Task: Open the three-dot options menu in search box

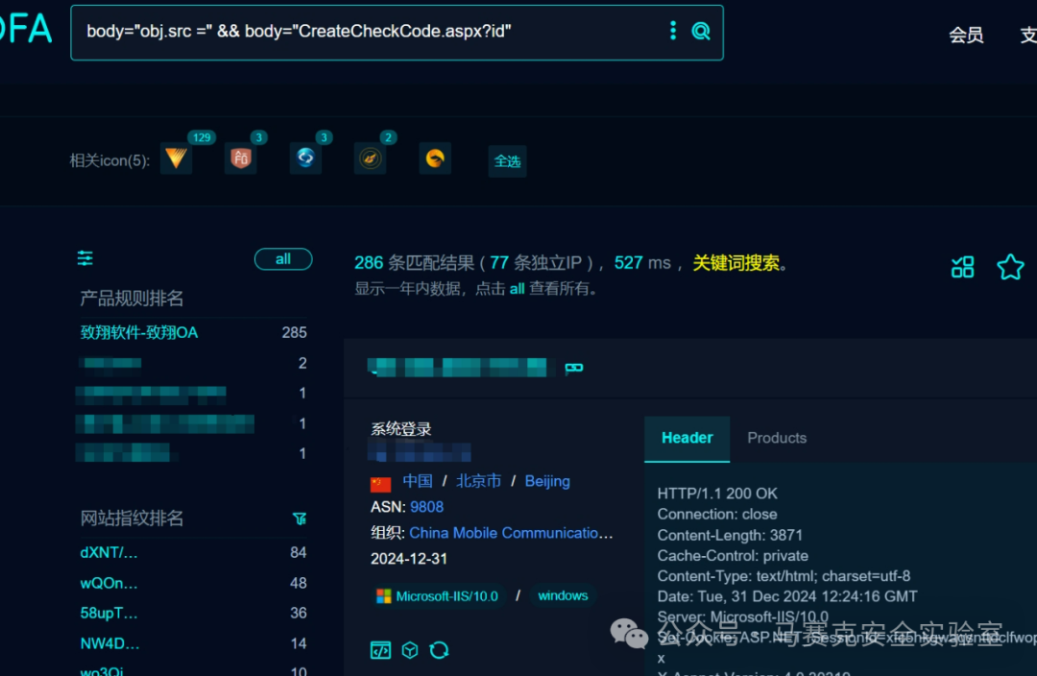Action: tap(672, 31)
